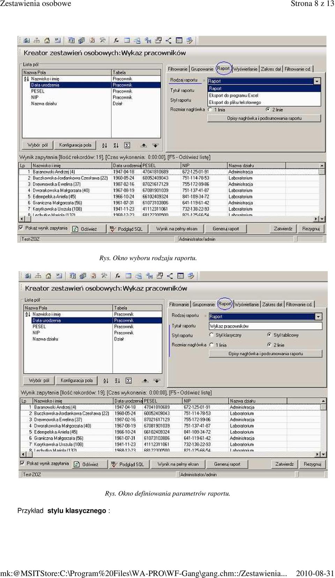Click the house icon in lower window toolbar
Image resolution: width=335 pixels, height=578 pixels.
point(49,276)
